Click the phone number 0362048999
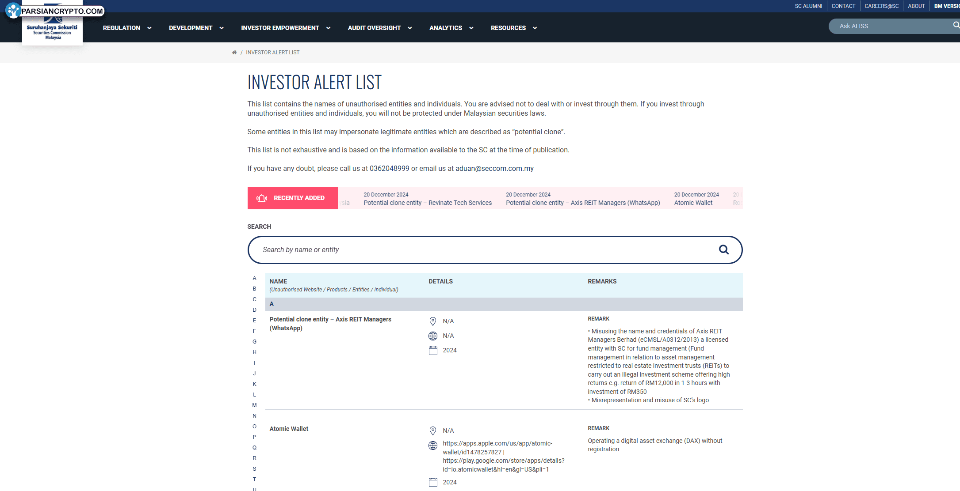This screenshot has width=960, height=491. (389, 169)
